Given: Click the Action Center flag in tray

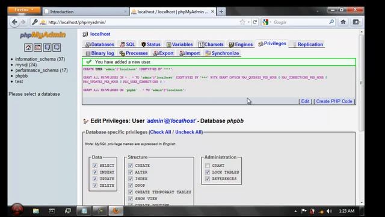Looking at the screenshot, I should (304, 211).
